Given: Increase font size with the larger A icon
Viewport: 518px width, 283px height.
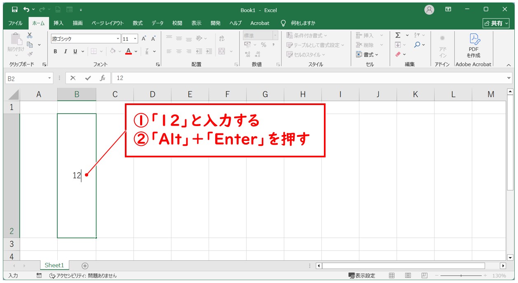Looking at the screenshot, I should coord(144,39).
